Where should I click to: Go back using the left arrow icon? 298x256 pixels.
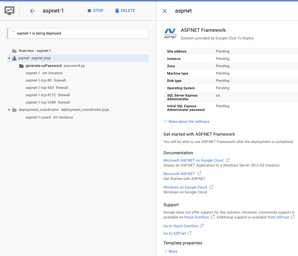click(32, 11)
